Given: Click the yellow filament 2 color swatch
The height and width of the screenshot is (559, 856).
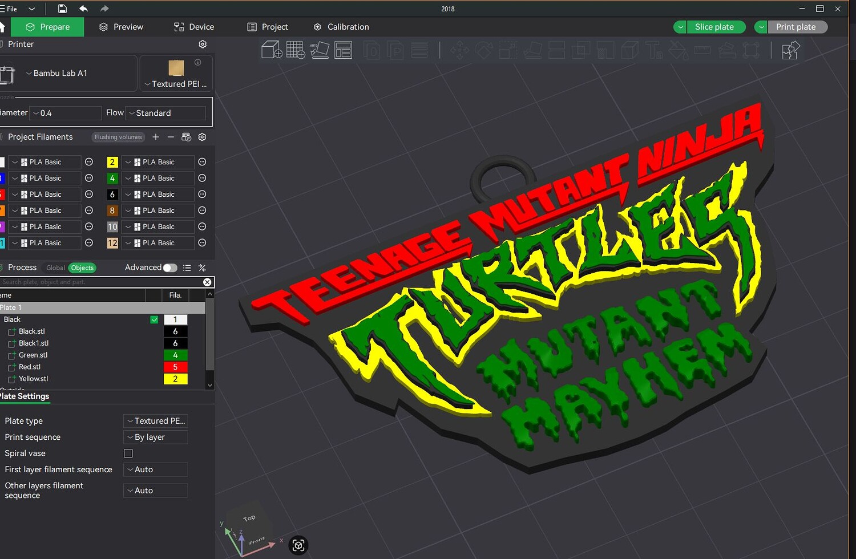Looking at the screenshot, I should click(112, 162).
